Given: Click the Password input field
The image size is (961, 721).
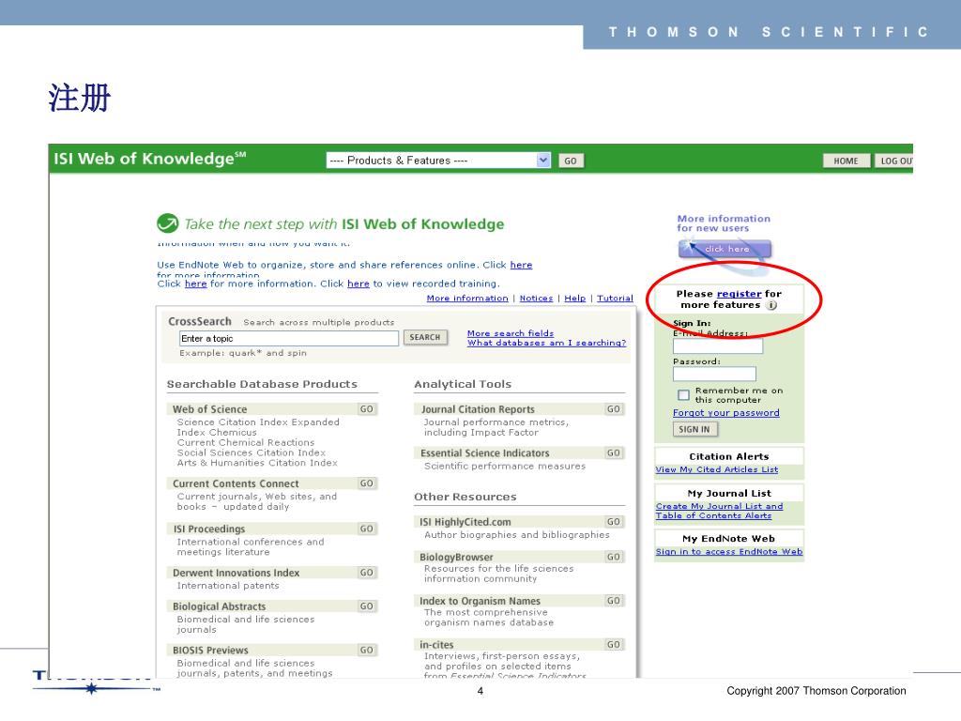Looking at the screenshot, I should [x=714, y=374].
